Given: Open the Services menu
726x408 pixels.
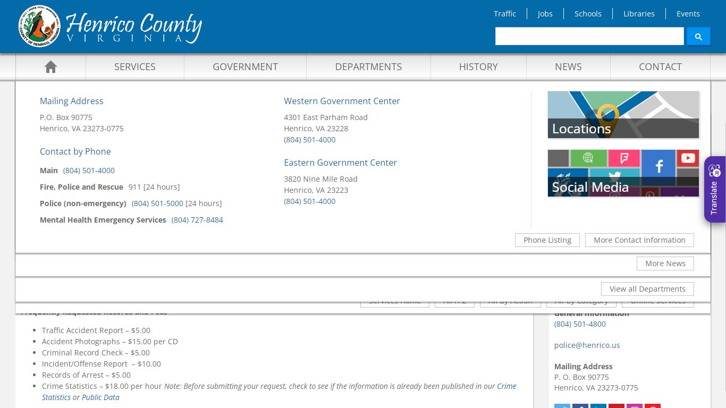Looking at the screenshot, I should (135, 66).
